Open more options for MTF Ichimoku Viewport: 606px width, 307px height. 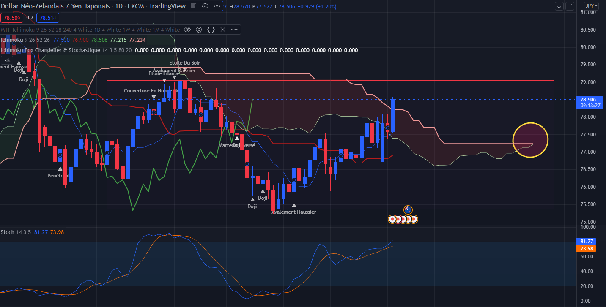pyautogui.click(x=234, y=30)
